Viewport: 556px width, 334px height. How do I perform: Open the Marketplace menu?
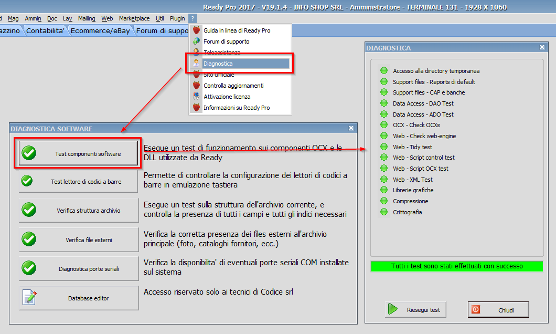click(134, 18)
